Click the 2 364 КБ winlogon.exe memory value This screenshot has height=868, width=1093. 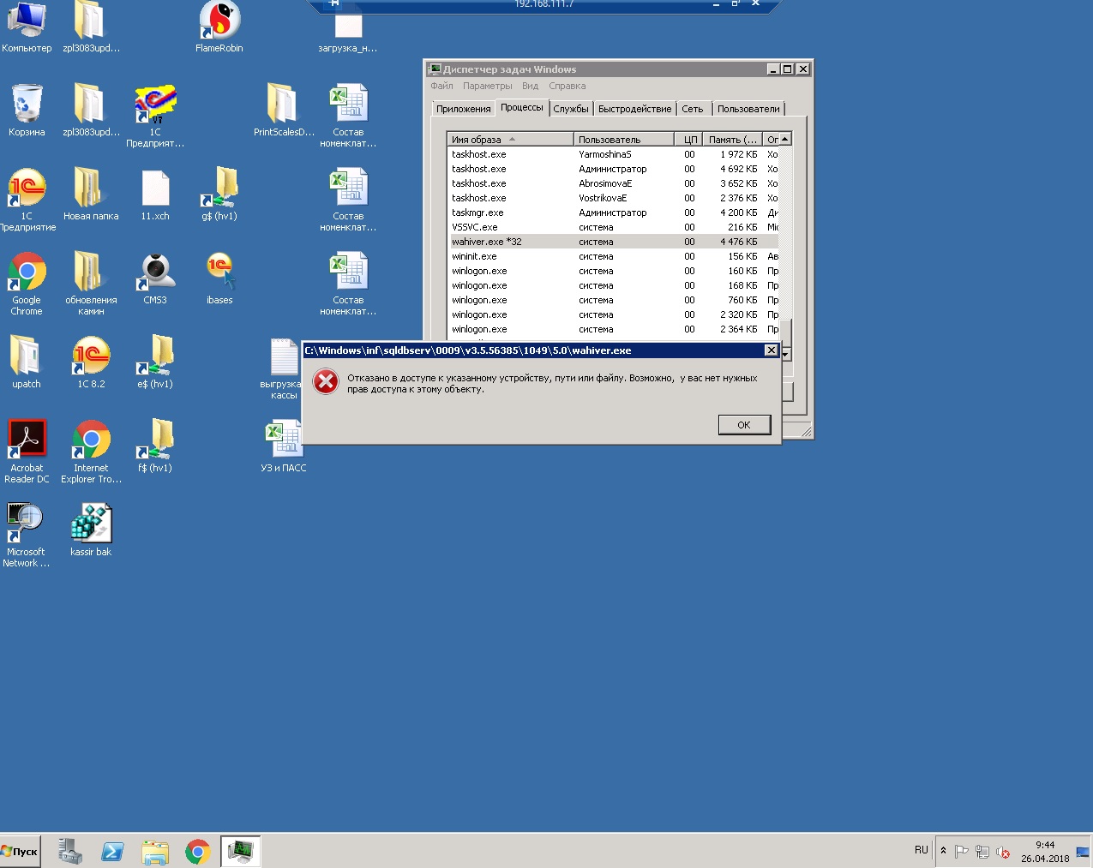click(x=738, y=329)
